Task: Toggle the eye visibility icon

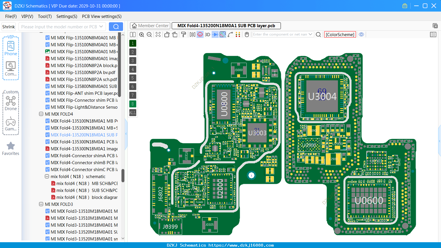Action: click(361, 34)
